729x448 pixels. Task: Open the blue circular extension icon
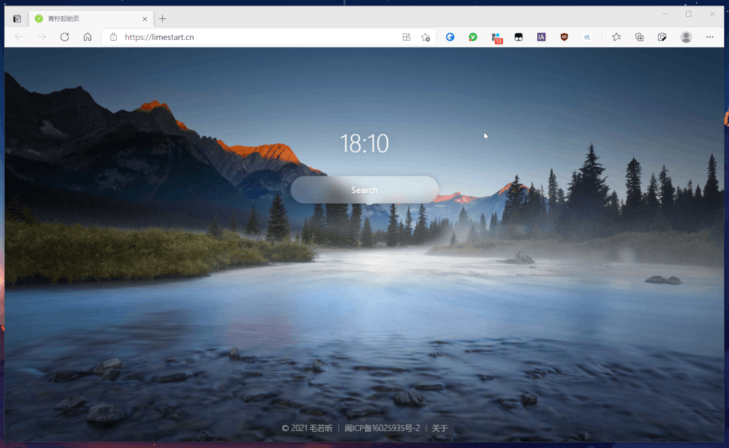pyautogui.click(x=450, y=36)
